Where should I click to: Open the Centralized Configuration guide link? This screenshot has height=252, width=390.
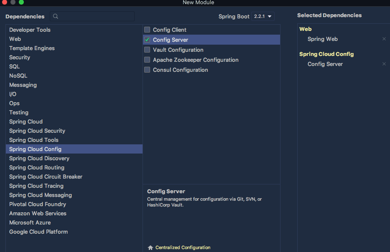183,247
